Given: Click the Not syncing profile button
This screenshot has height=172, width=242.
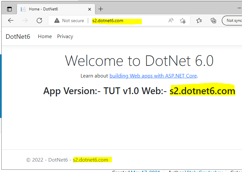Looking at the screenshot, I should 233,21.
